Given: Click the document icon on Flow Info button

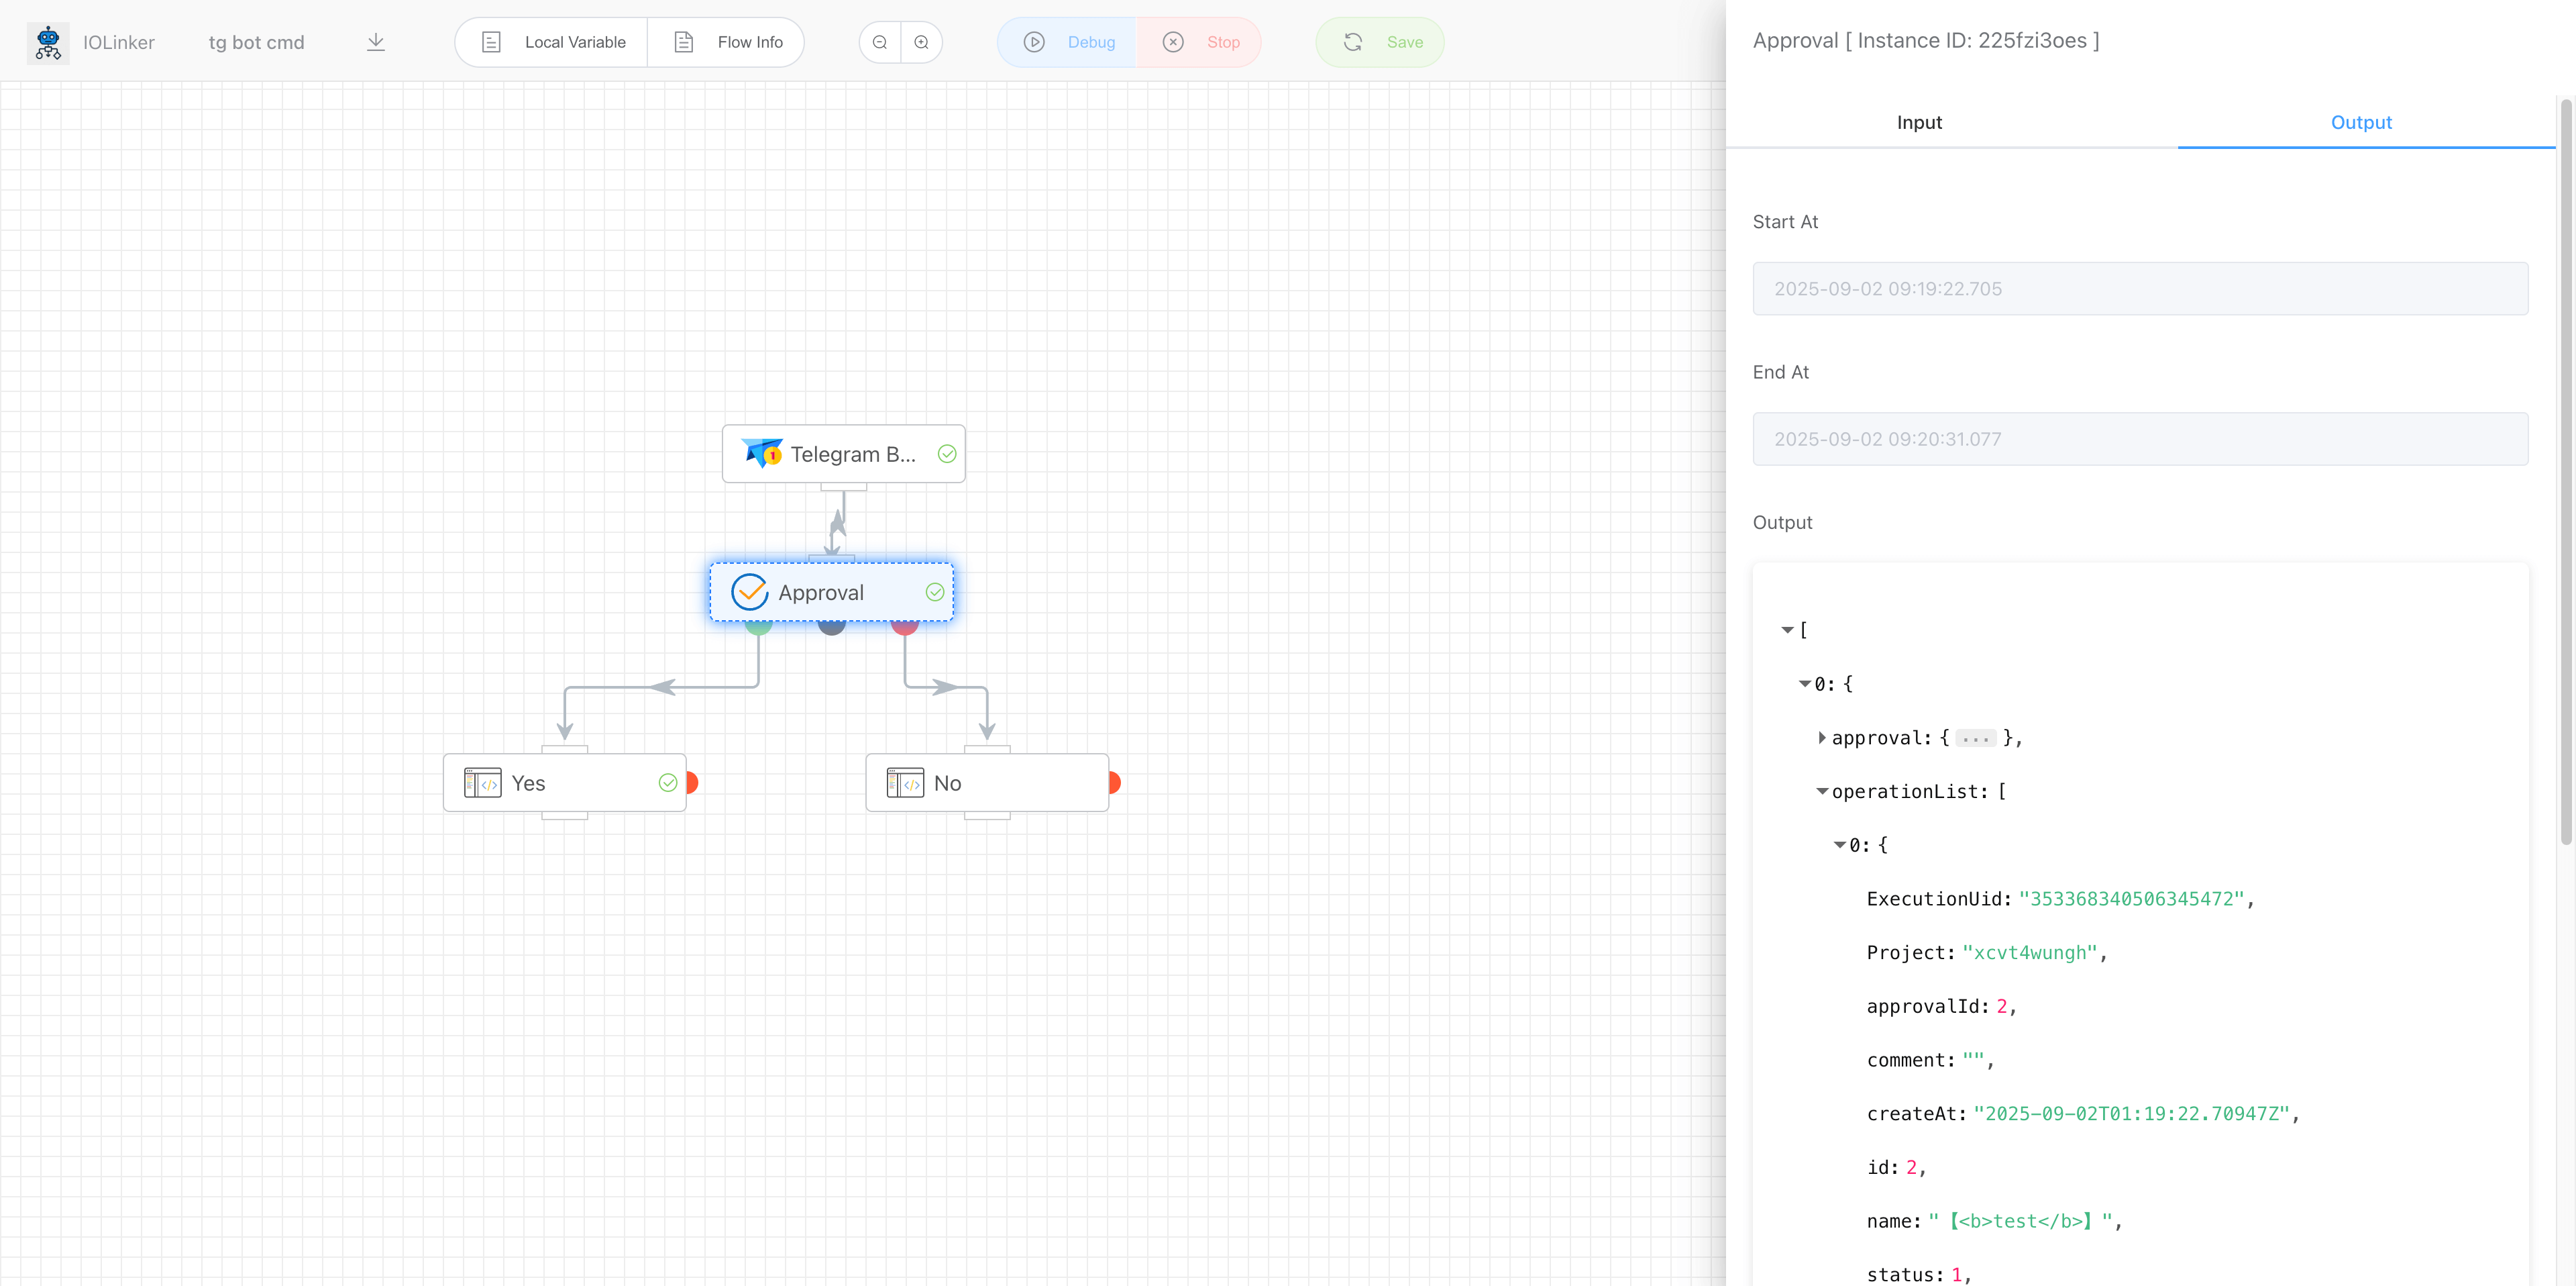Looking at the screenshot, I should tap(684, 42).
